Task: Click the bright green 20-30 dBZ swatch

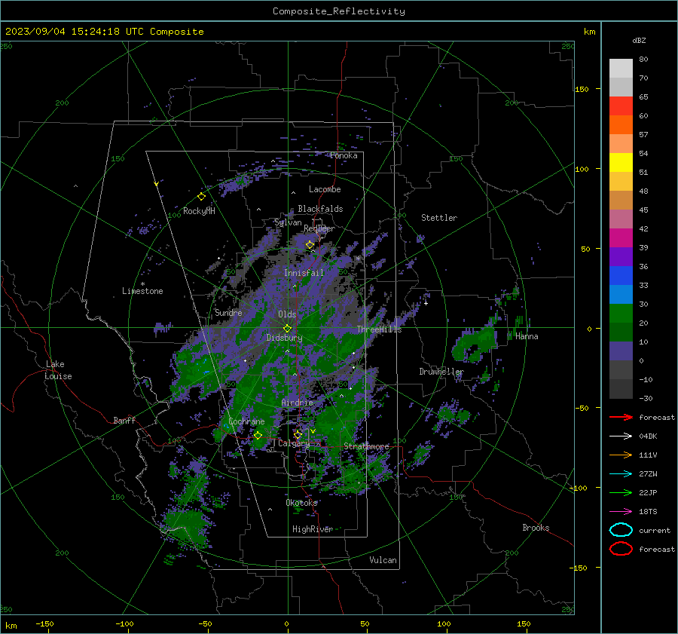Action: [621, 314]
